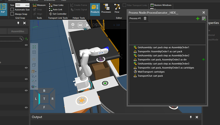Click green plus add icon beside search
Screen dimensions: 220x125
(26, 39)
